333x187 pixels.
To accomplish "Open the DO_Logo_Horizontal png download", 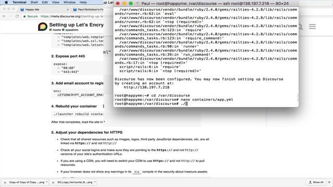I will [x=73, y=182].
